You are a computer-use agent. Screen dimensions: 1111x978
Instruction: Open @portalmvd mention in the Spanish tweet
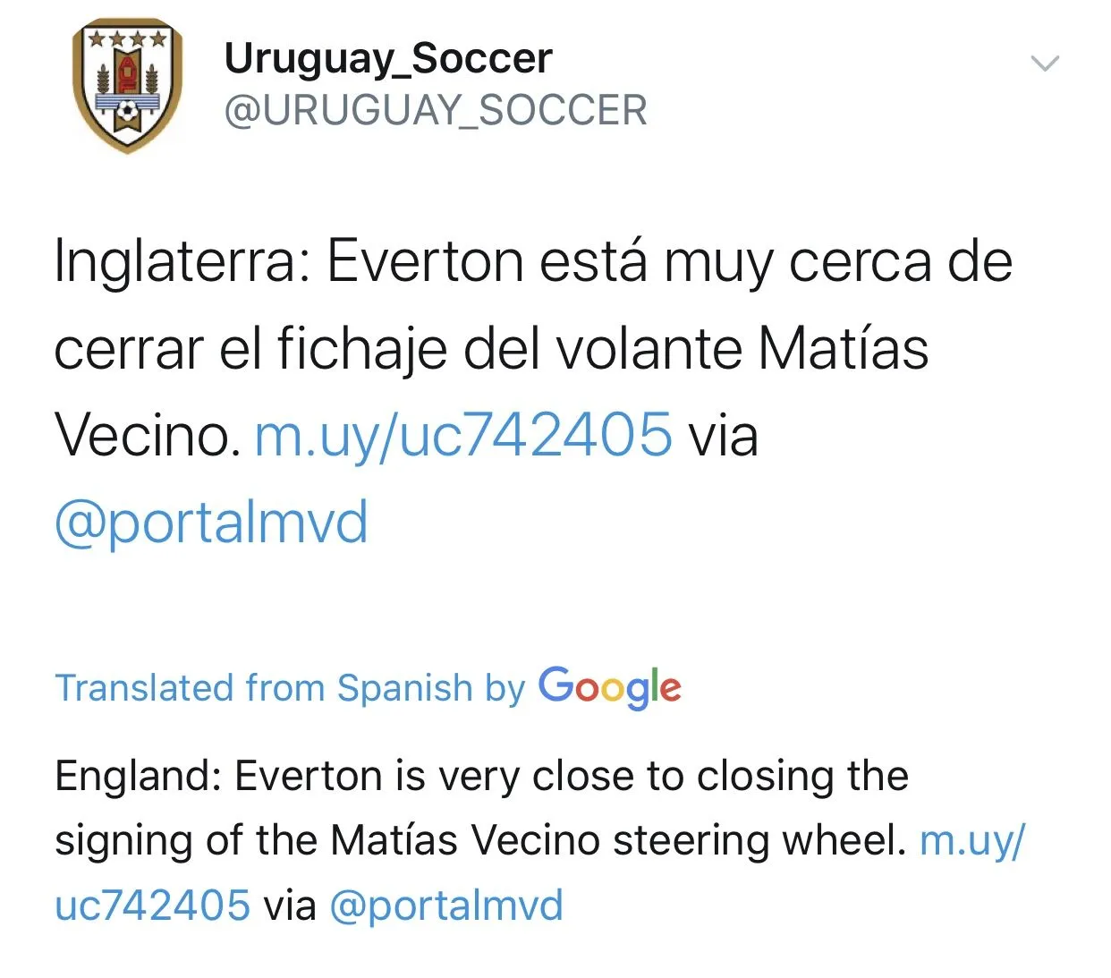click(x=211, y=523)
